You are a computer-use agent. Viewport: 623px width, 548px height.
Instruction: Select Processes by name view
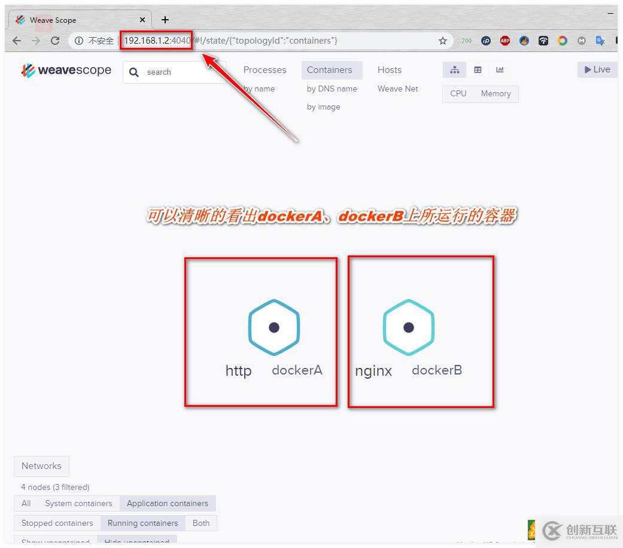click(x=259, y=89)
